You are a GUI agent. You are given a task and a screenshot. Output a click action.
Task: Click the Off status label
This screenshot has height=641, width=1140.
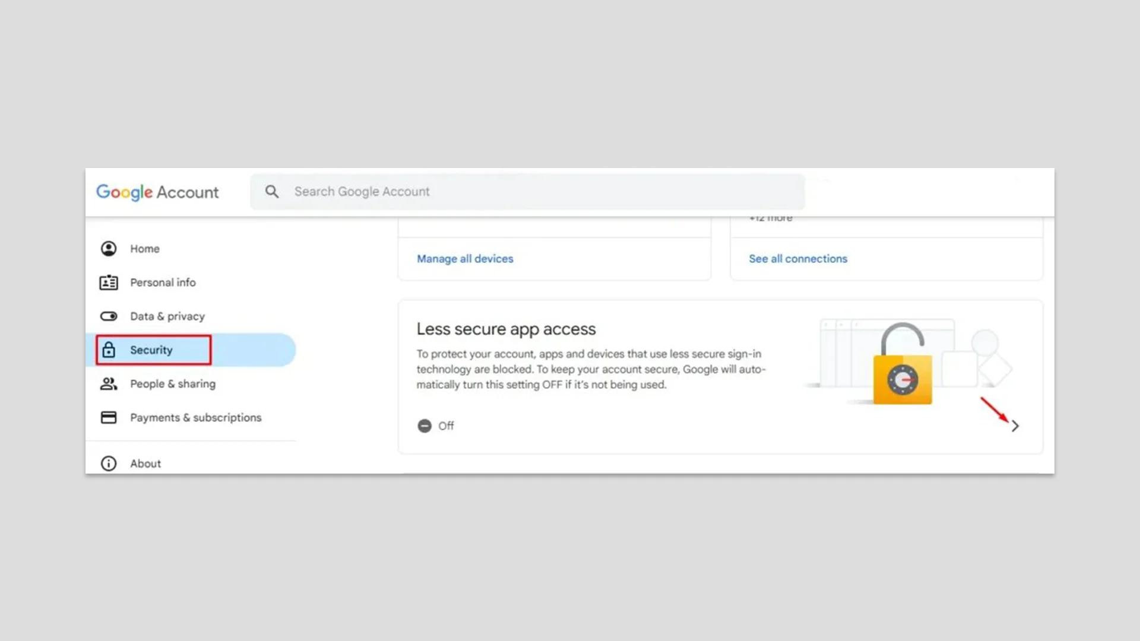446,426
